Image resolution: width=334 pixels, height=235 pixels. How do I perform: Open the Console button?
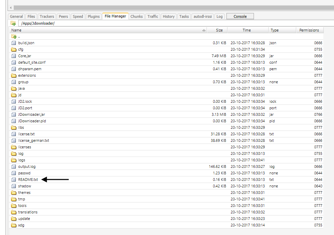pos(240,16)
